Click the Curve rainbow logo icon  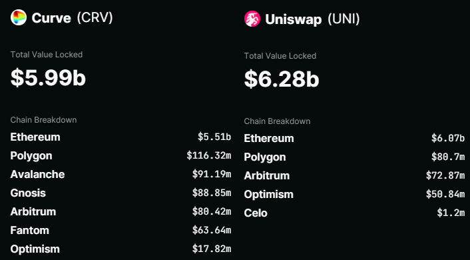pyautogui.click(x=19, y=17)
